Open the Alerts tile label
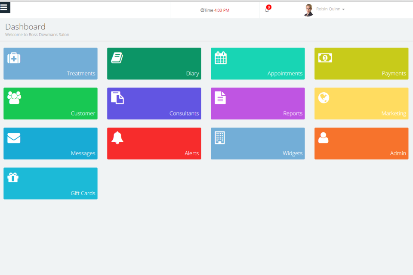 pos(192,153)
